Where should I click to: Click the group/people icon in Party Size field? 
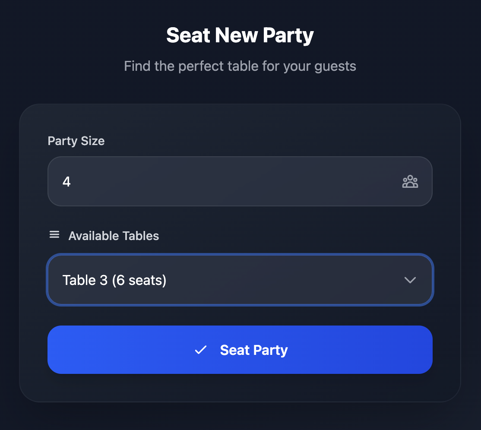click(x=410, y=181)
